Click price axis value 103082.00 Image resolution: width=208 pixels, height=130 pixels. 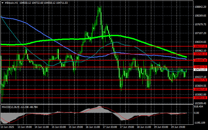click(x=201, y=95)
